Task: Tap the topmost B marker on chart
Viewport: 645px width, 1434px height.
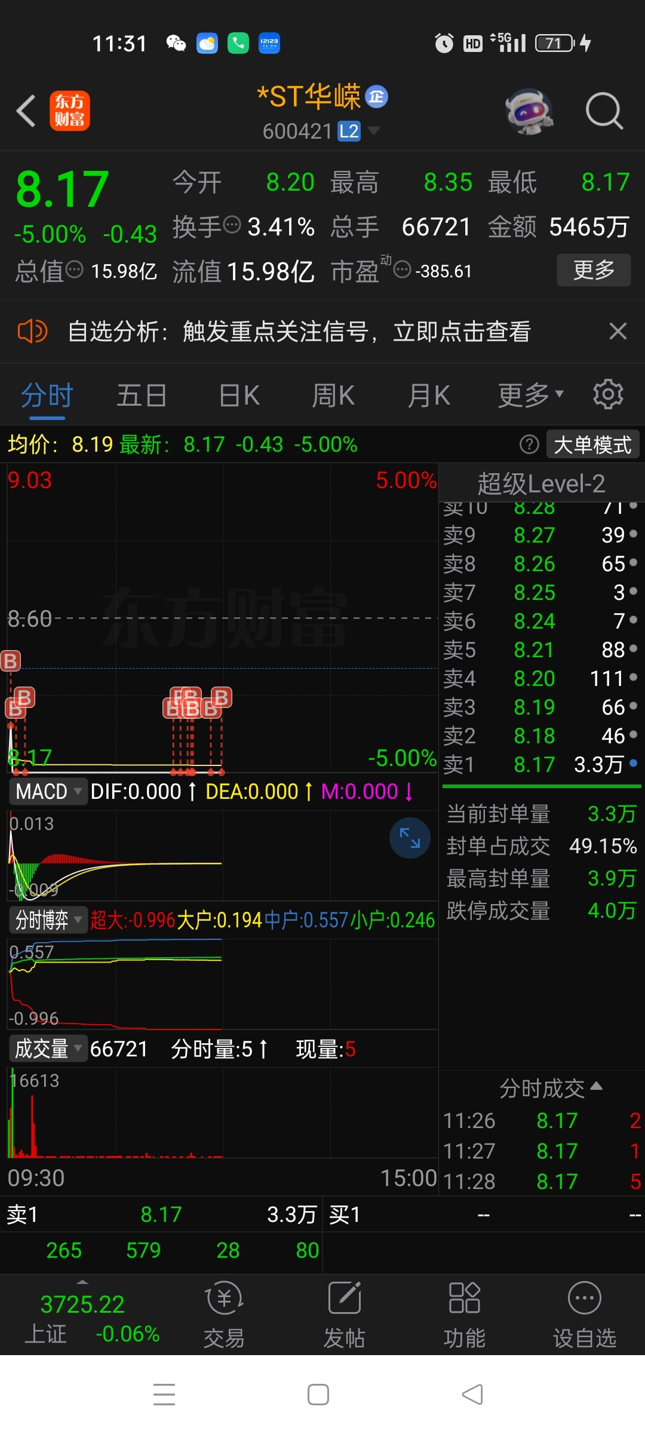Action: (x=10, y=661)
